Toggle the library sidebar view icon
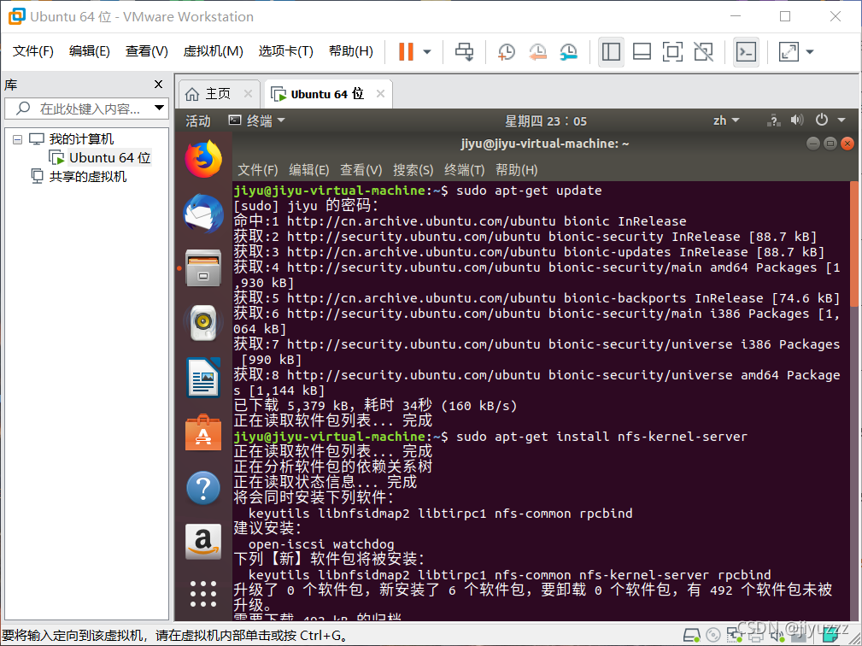 [x=612, y=51]
